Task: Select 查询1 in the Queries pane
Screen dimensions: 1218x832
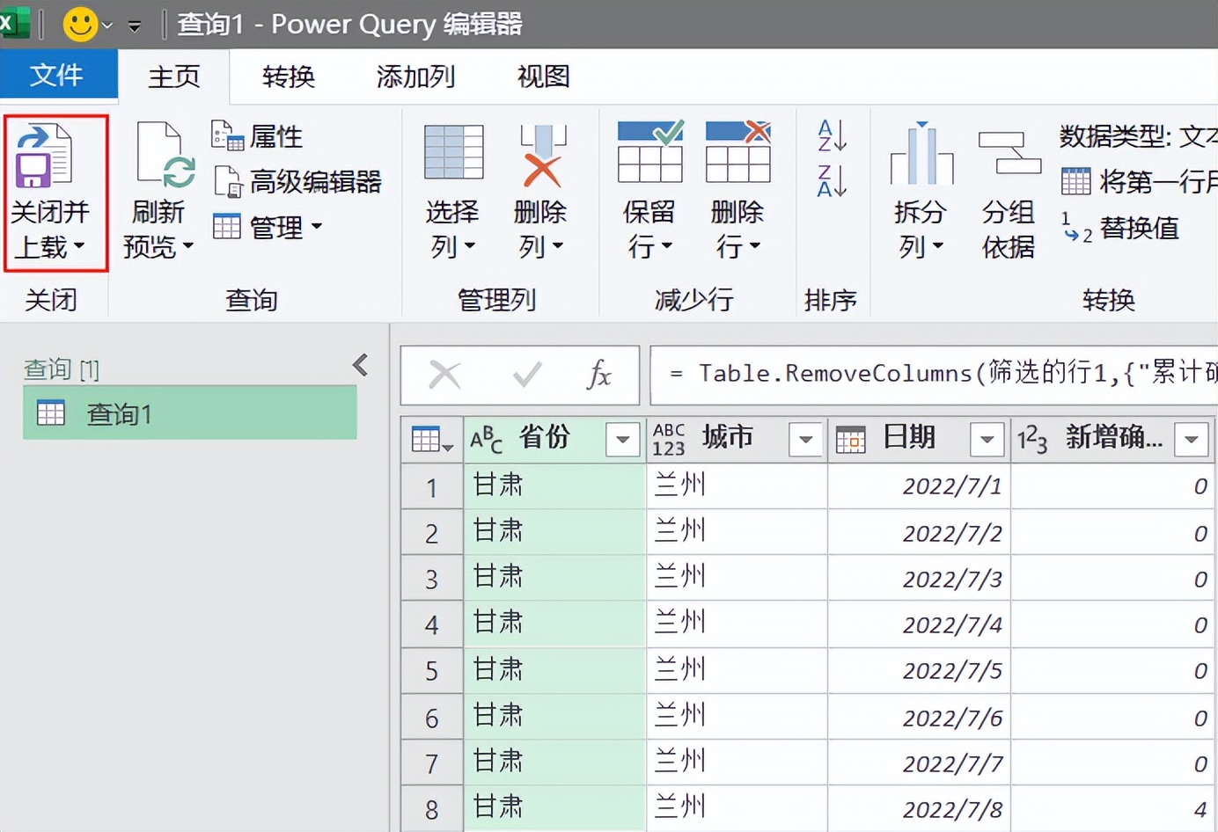Action: point(190,413)
